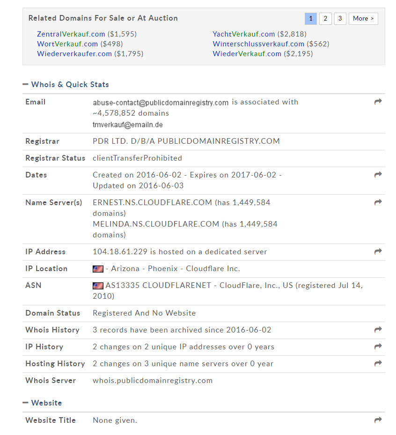Go to page 2 of related domains
Viewport: 396px width, 435px height.
(325, 19)
